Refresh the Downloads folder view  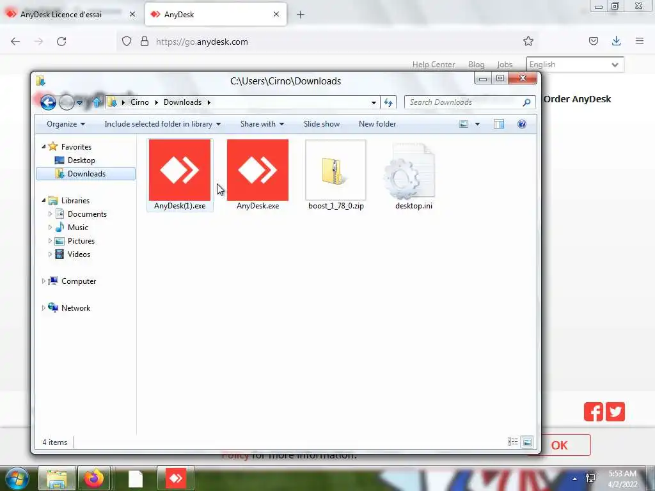coord(388,102)
